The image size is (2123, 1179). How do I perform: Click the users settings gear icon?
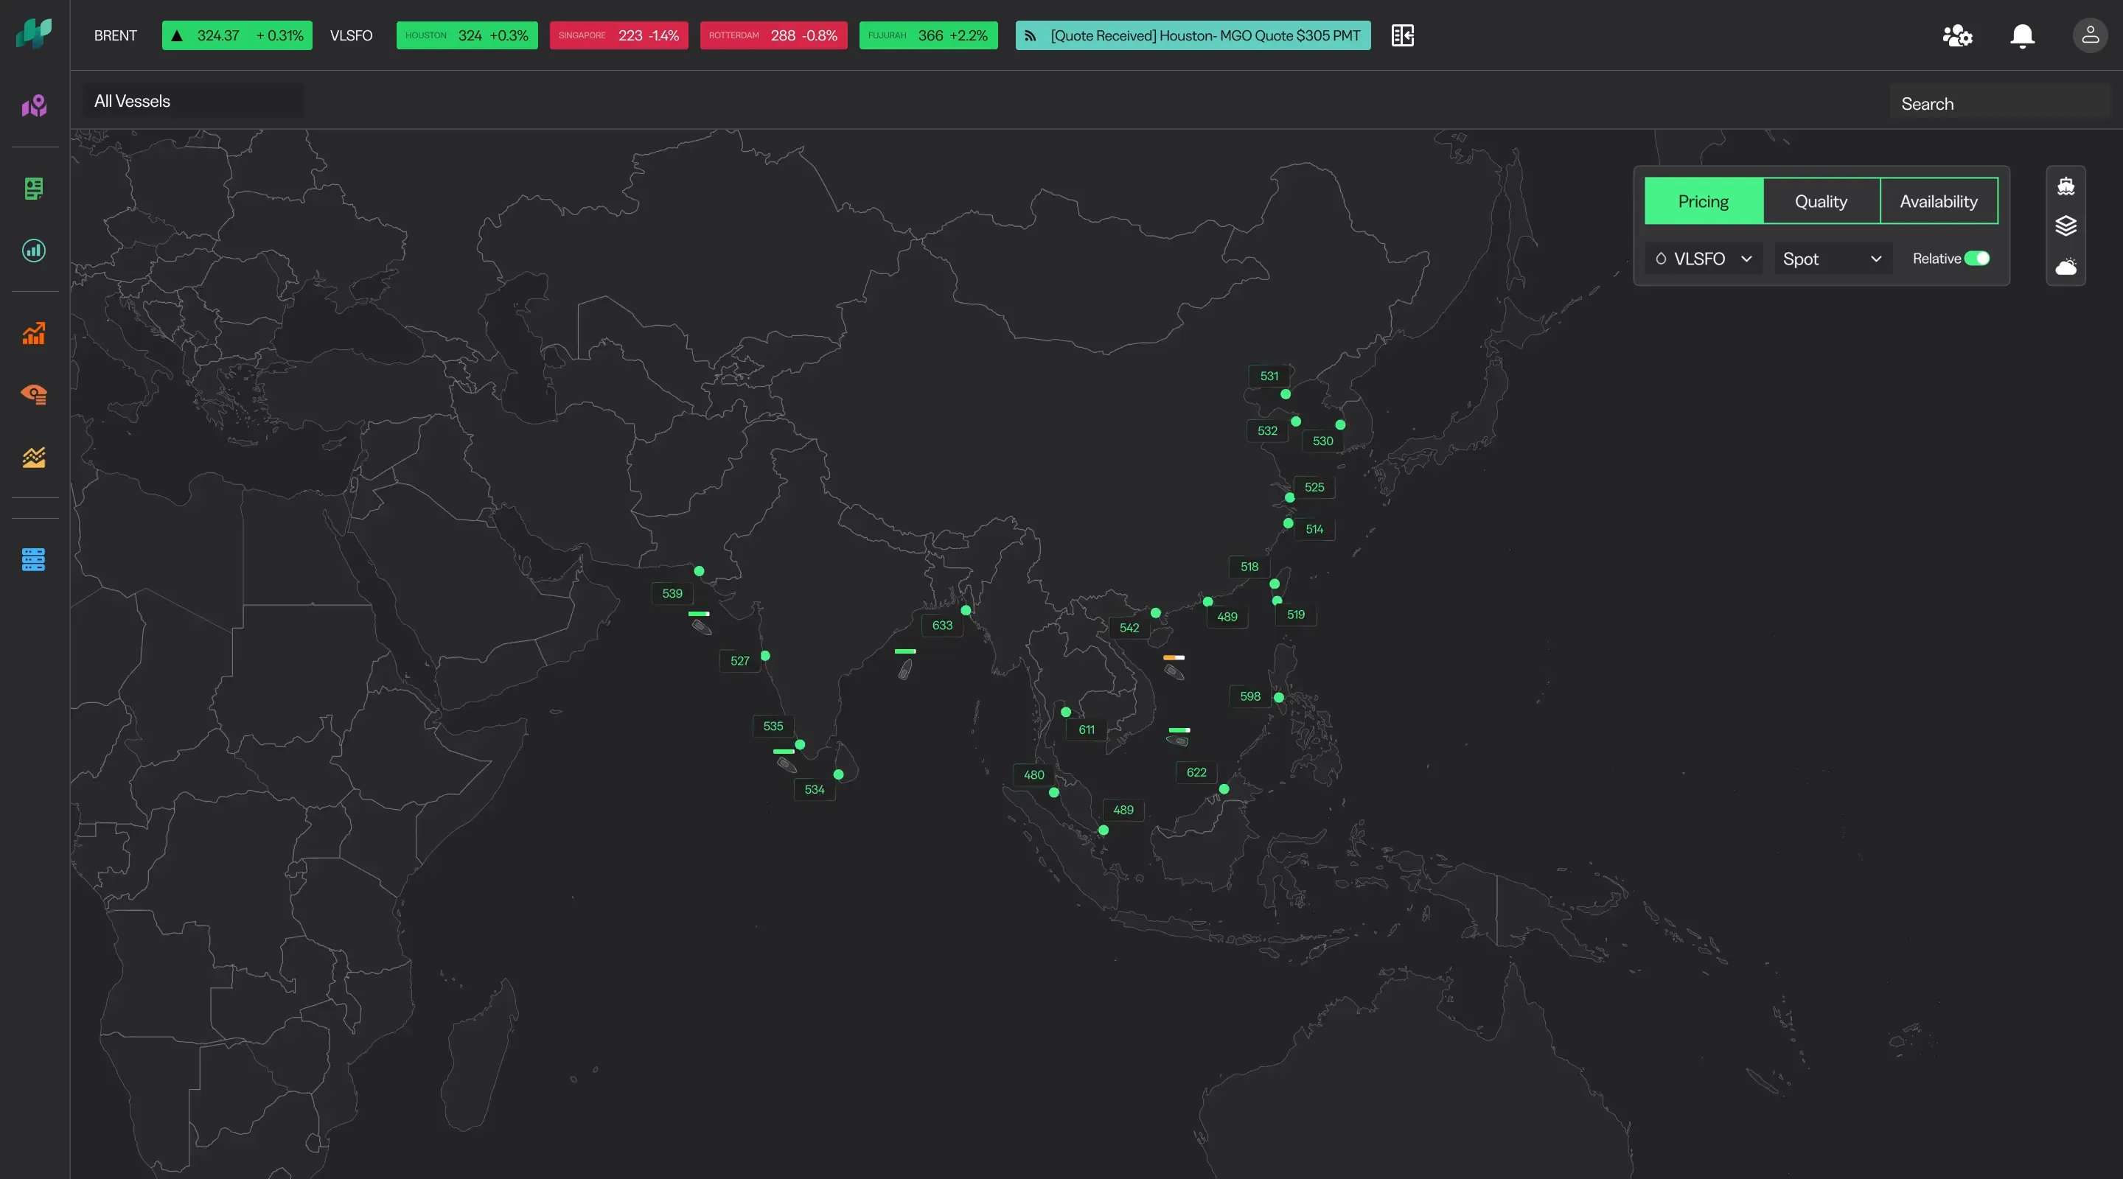(1956, 36)
